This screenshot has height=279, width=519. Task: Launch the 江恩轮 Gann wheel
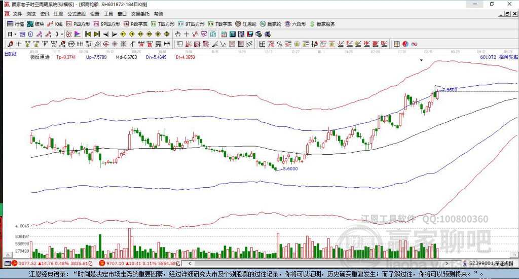pos(246,24)
